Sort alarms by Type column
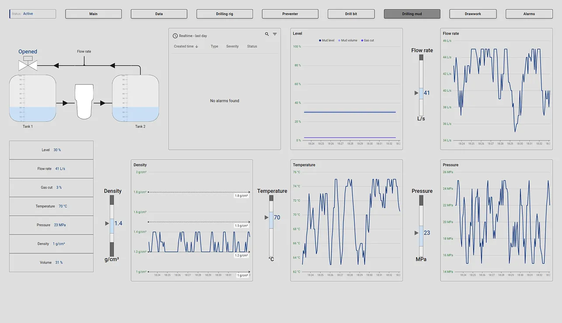Screen dimensions: 562x323 point(214,46)
